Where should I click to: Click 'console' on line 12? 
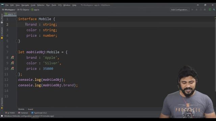tap(25, 80)
